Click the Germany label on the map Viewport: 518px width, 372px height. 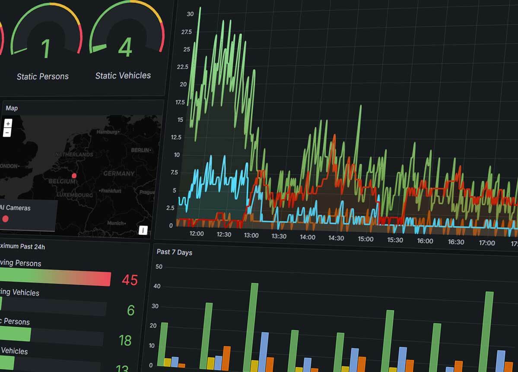[119, 173]
